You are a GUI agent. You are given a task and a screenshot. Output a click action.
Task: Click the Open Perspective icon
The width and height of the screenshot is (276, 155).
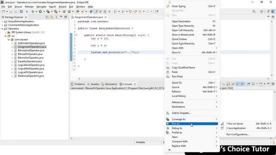point(262,12)
